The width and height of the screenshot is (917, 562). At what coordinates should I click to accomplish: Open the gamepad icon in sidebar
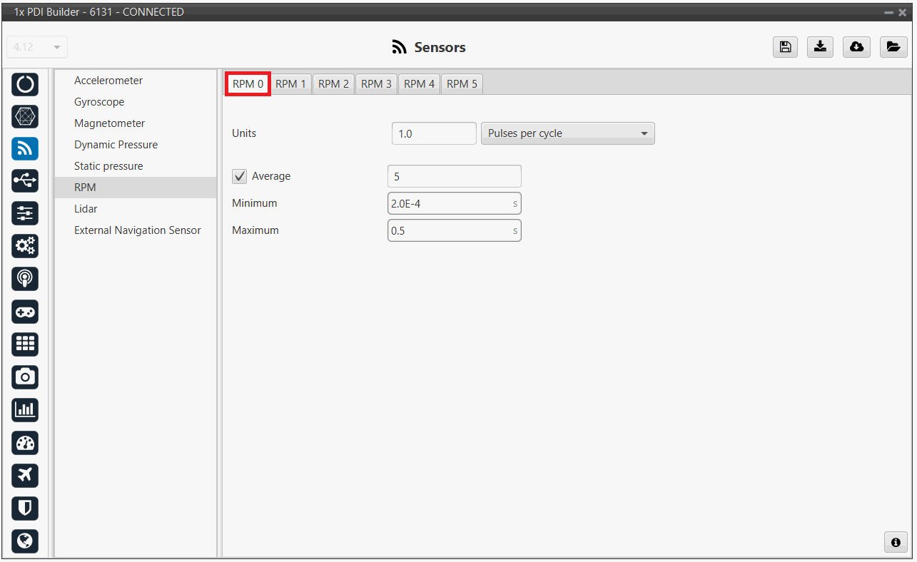coord(25,312)
